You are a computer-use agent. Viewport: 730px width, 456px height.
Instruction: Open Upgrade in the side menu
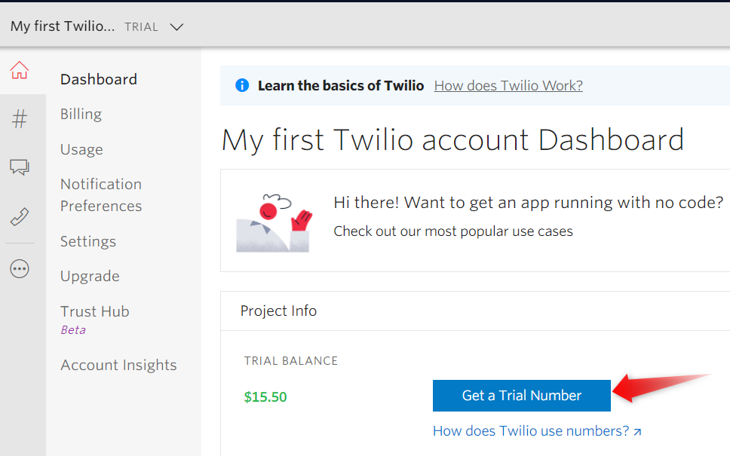90,277
